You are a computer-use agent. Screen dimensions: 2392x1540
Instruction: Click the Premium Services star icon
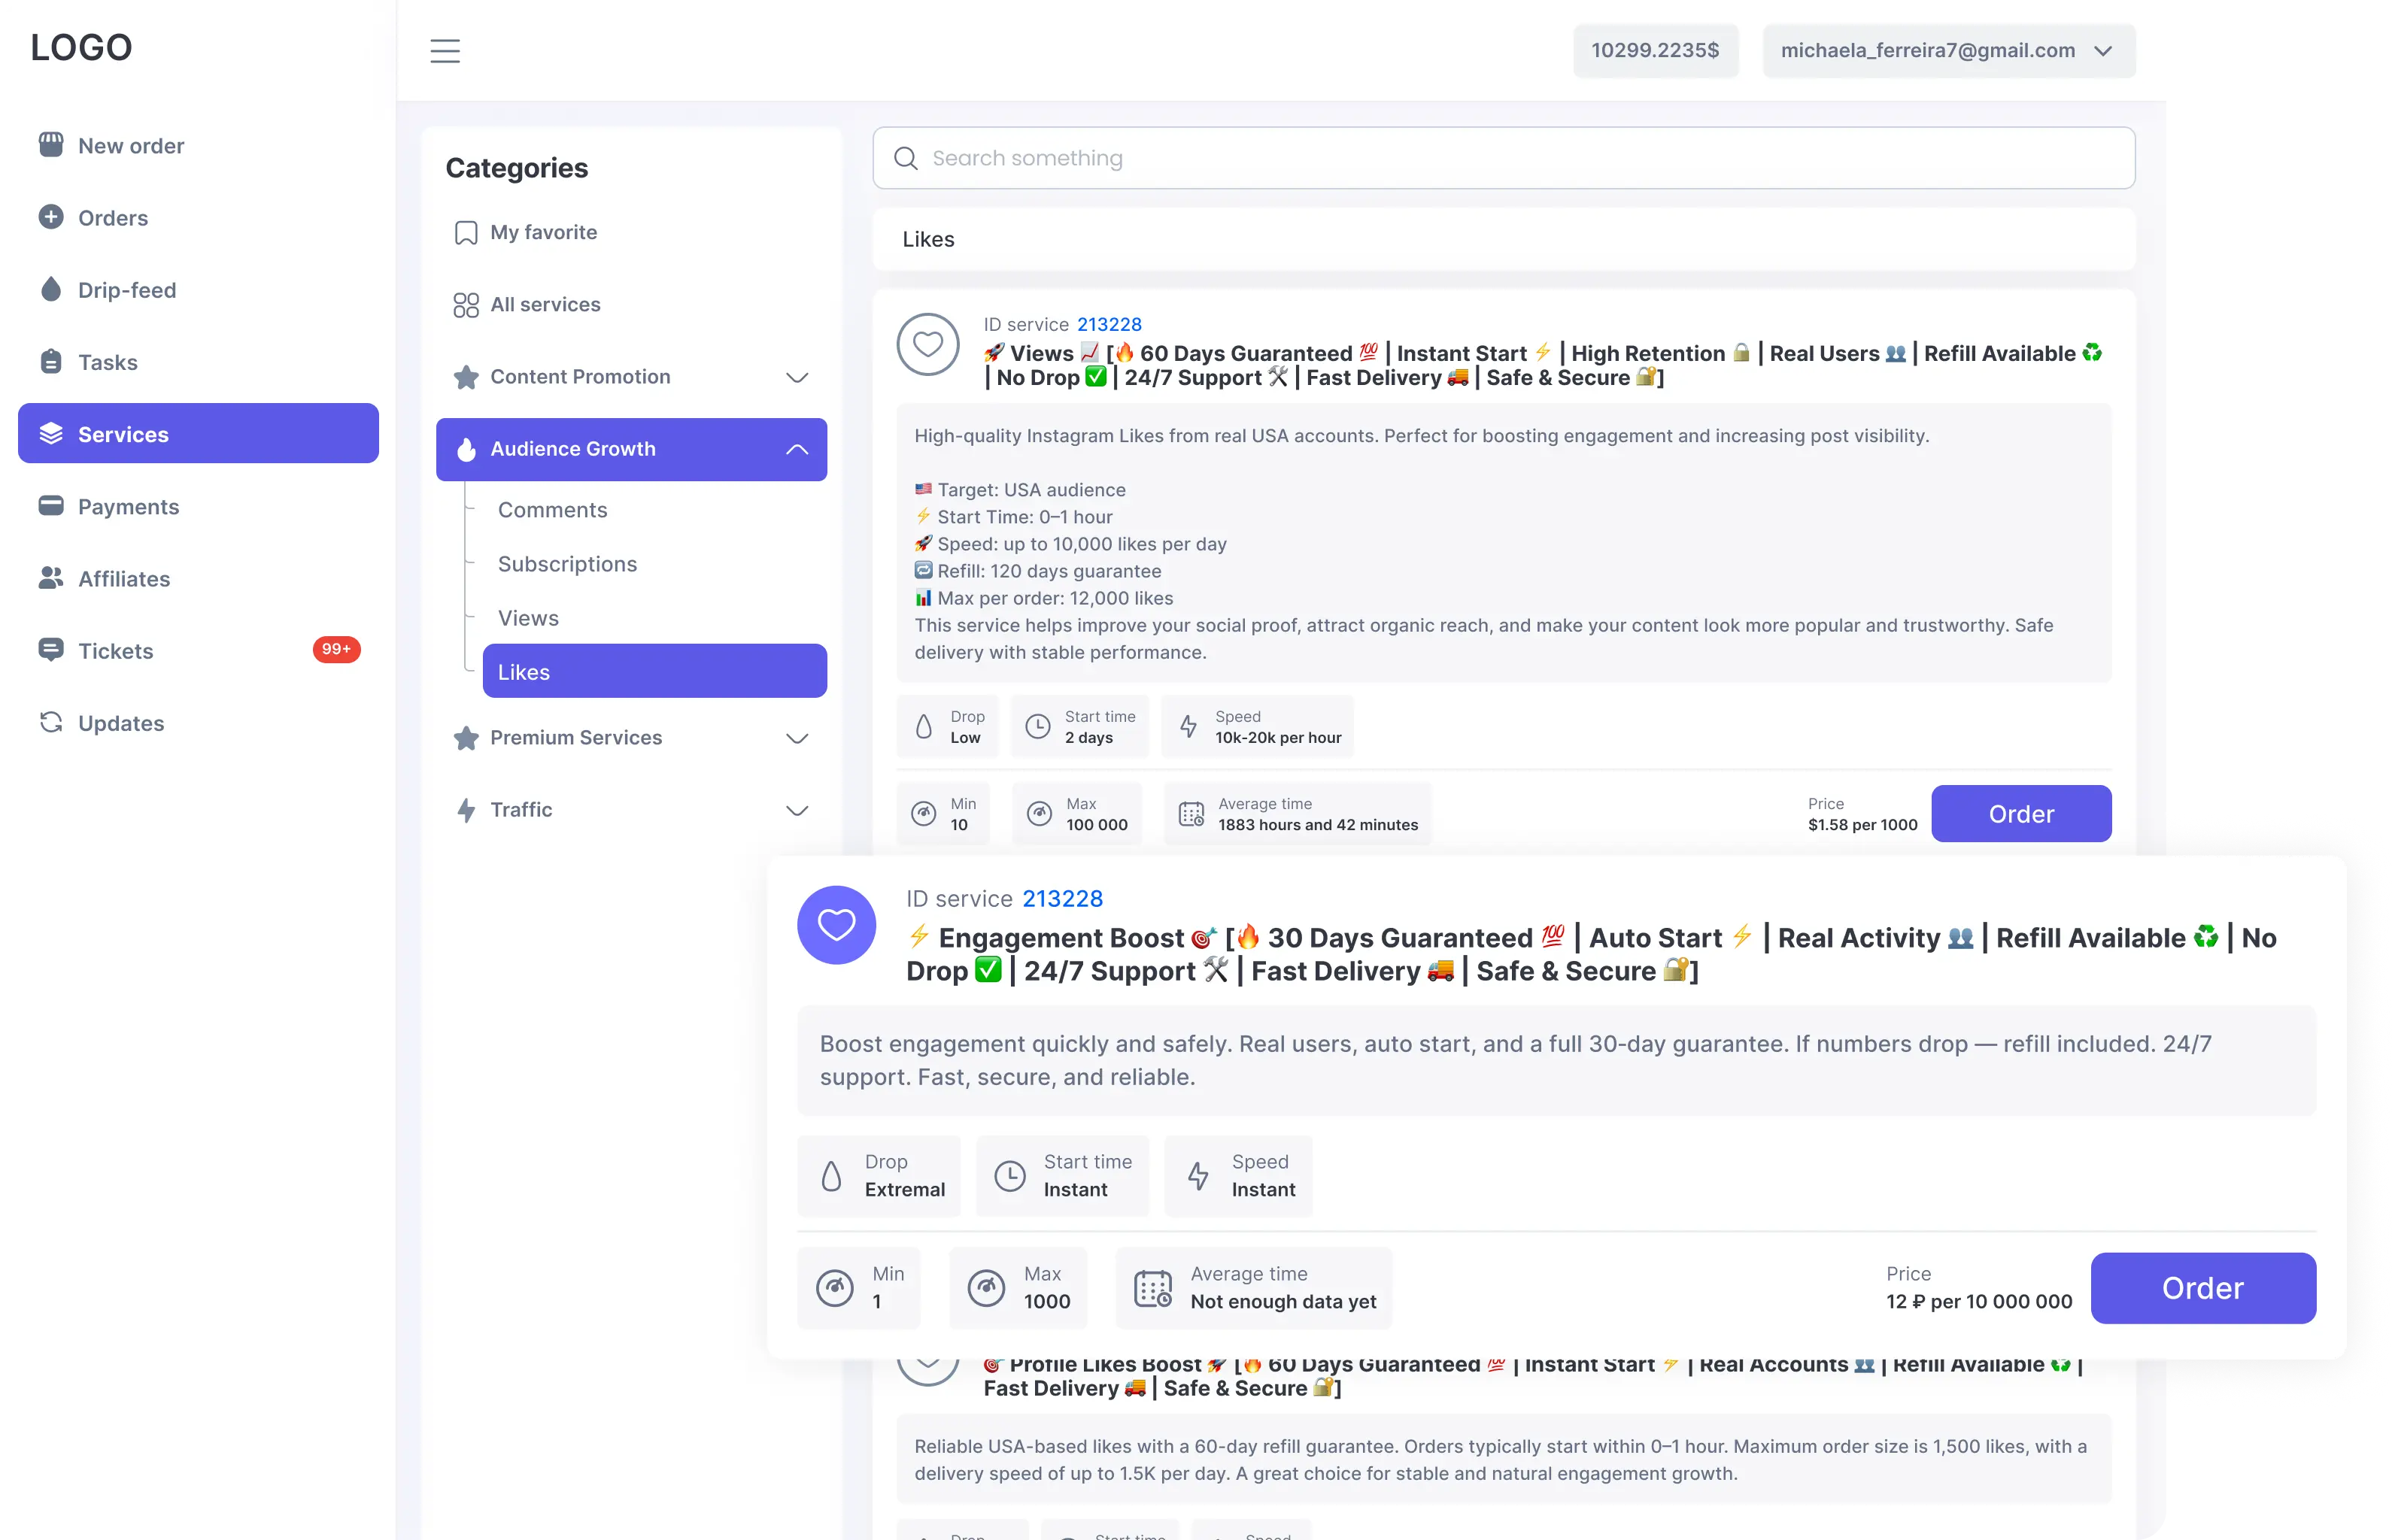coord(466,738)
